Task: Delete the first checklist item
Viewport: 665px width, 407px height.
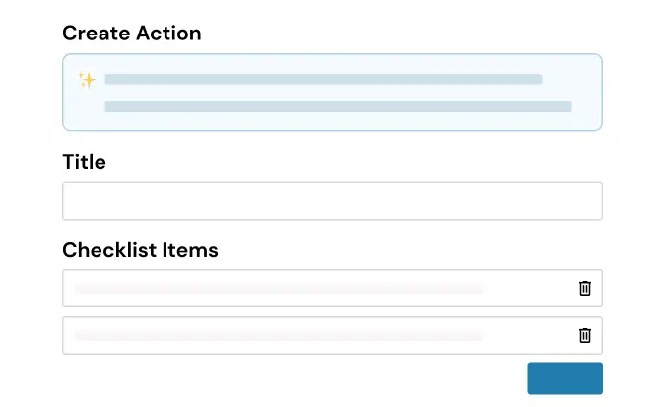Action: click(x=585, y=288)
